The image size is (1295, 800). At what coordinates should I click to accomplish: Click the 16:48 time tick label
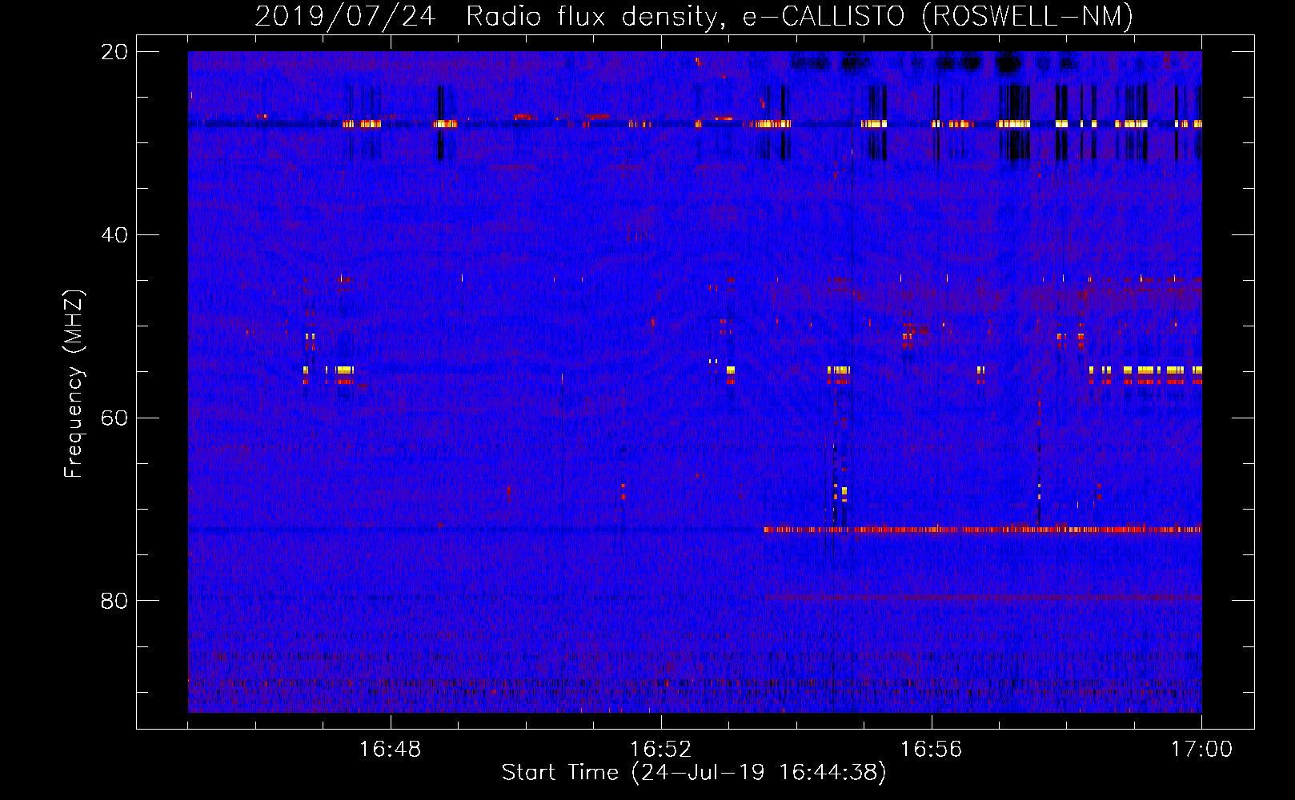tap(390, 750)
